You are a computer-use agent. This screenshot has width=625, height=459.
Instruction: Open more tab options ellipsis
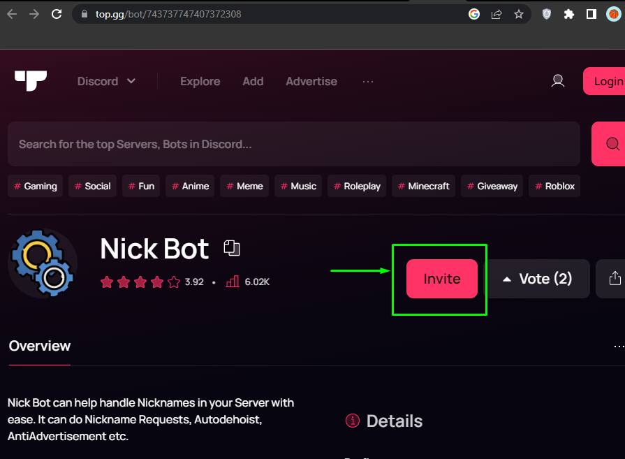619,347
